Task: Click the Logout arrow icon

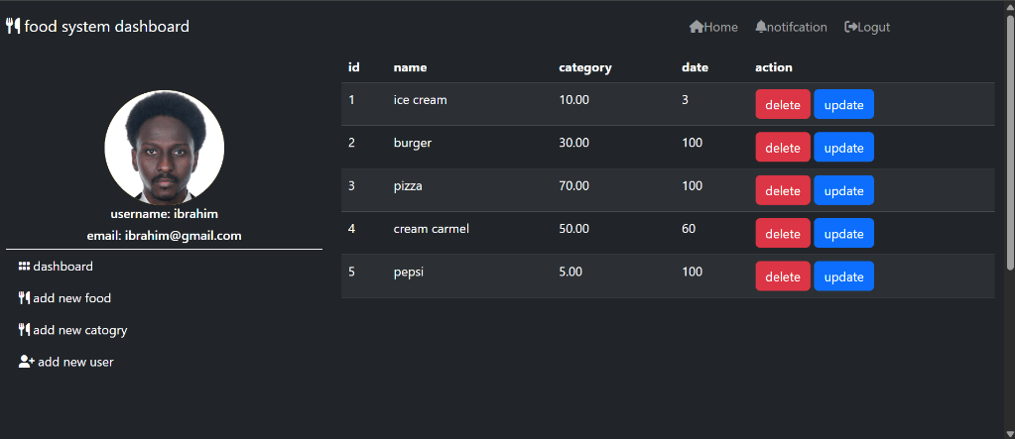Action: pos(850,27)
